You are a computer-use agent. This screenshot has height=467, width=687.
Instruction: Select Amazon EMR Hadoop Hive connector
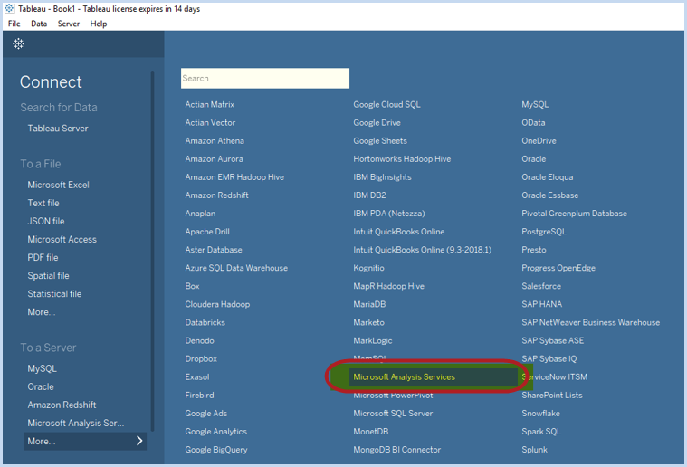pos(234,177)
